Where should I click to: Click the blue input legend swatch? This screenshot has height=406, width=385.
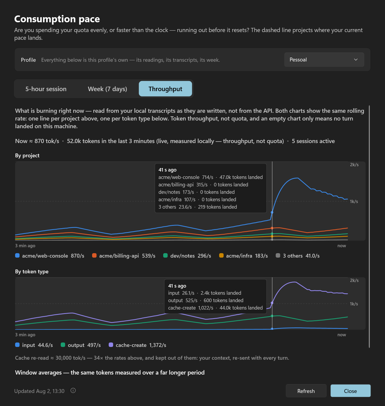[17, 345]
